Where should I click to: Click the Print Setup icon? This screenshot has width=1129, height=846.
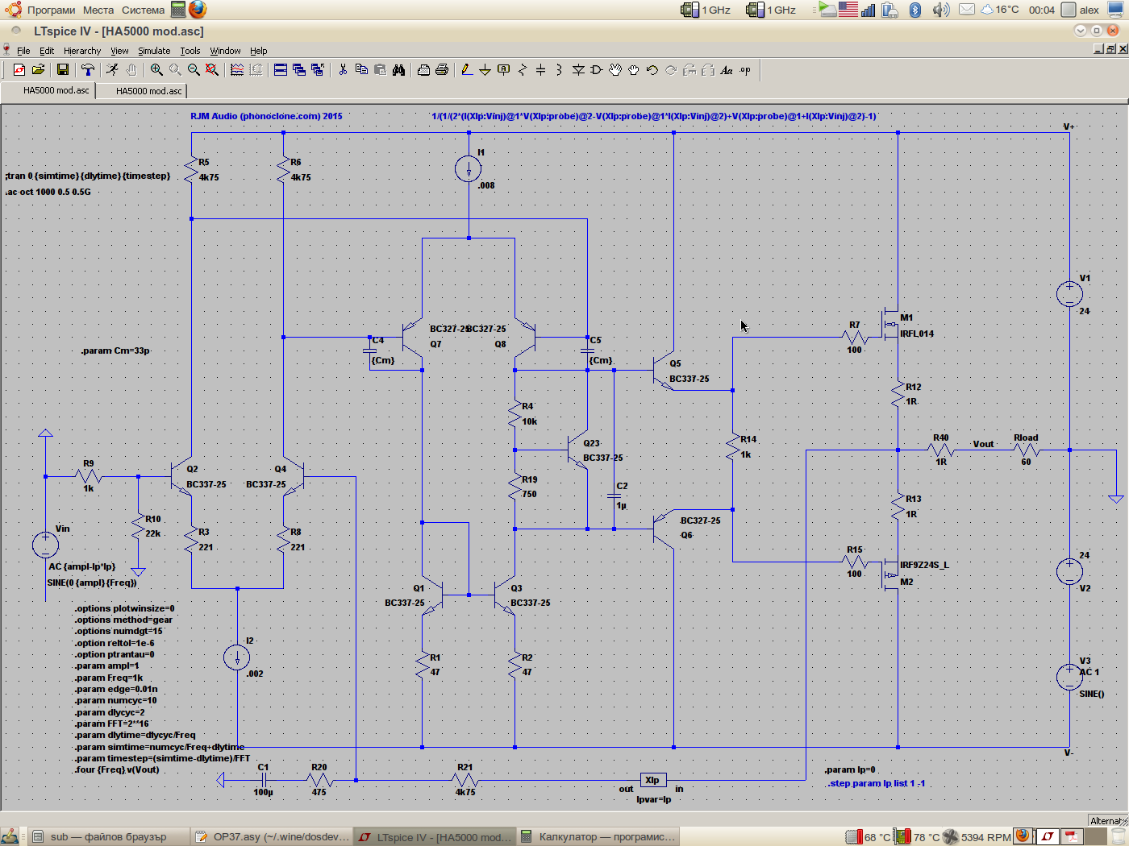423,70
